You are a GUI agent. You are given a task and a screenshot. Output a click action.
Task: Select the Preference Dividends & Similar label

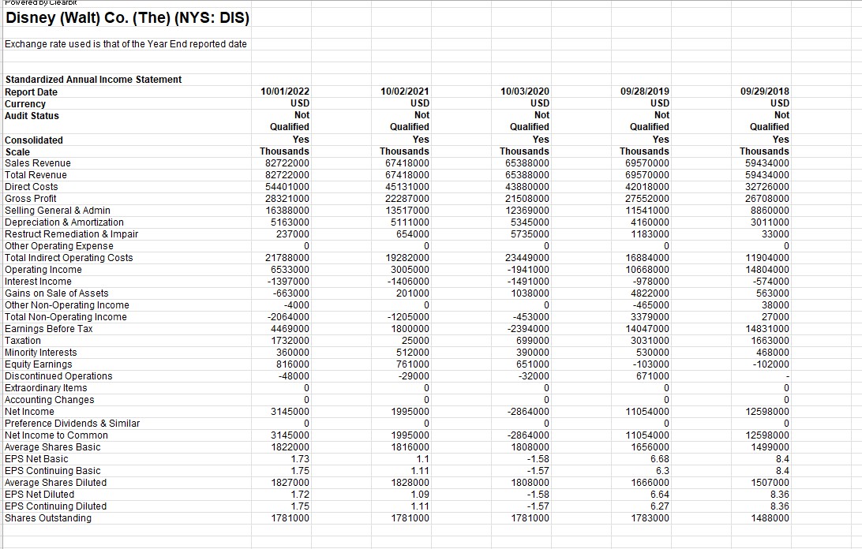(73, 424)
